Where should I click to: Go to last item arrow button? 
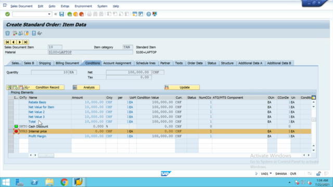click(25, 42)
